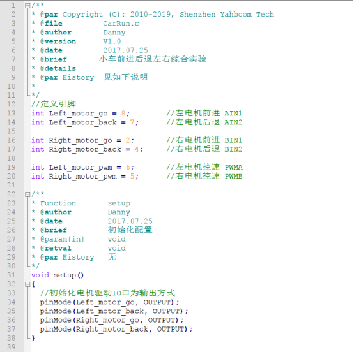Click pinMode(Left_motor_back, OUTPUT) line
This screenshot has height=352, width=354.
(114, 311)
